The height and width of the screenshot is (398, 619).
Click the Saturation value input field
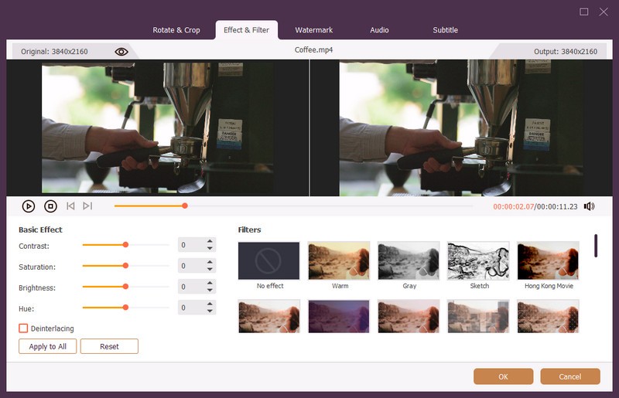(192, 266)
